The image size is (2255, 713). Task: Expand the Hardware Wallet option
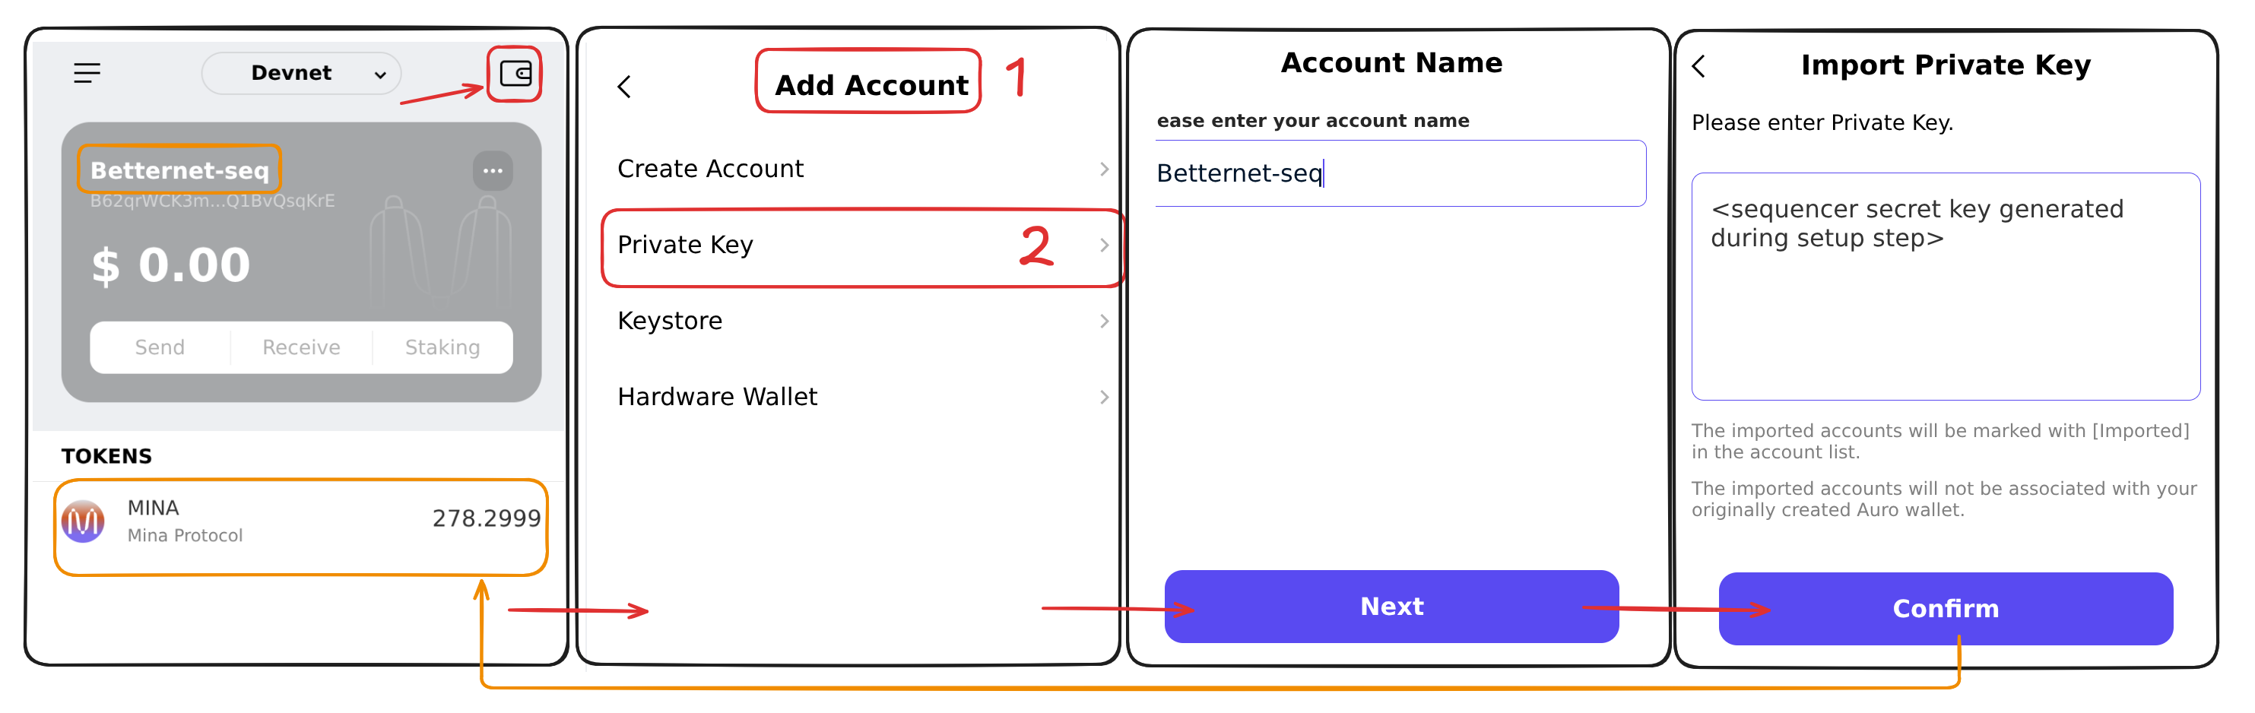(718, 396)
